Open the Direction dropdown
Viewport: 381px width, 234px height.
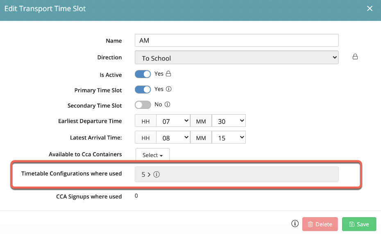(x=236, y=58)
